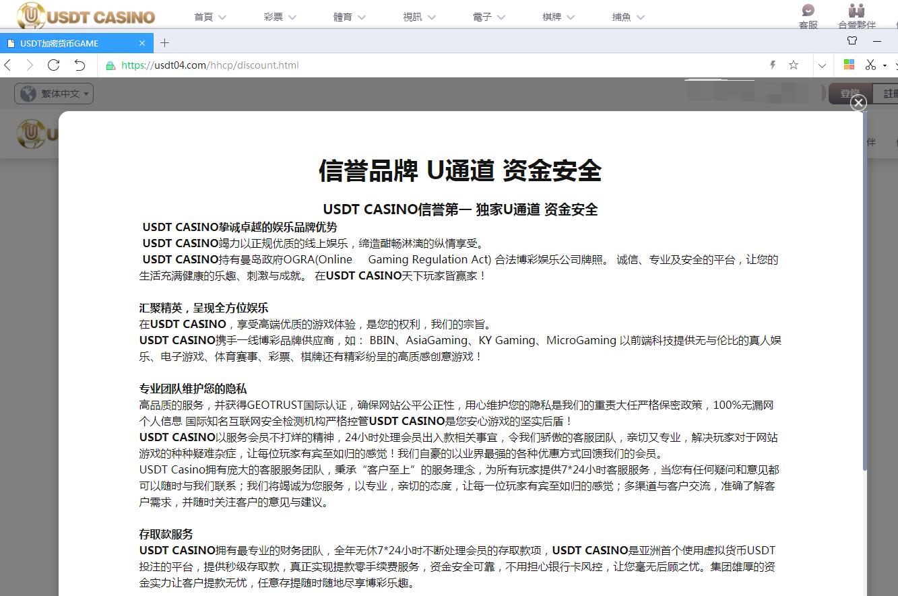Select the scissors screenshot tool
This screenshot has width=898, height=596.
[870, 65]
